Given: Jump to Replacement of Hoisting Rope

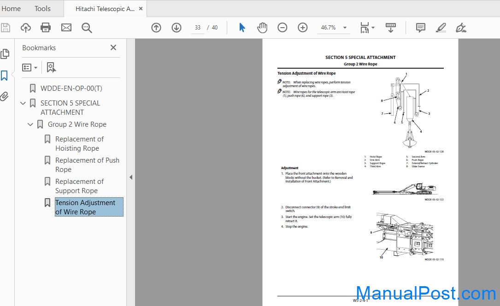Looking at the screenshot, I should tap(79, 144).
